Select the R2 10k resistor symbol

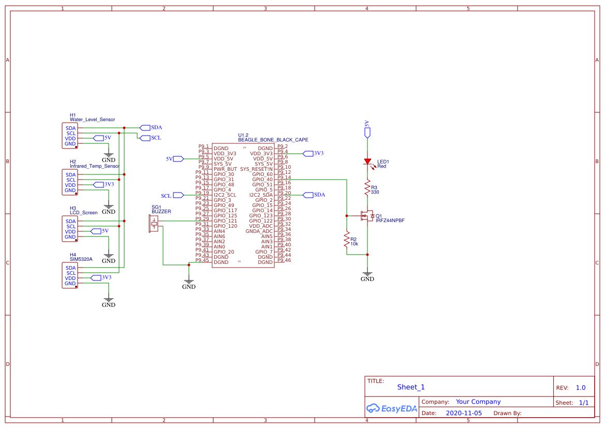(347, 240)
